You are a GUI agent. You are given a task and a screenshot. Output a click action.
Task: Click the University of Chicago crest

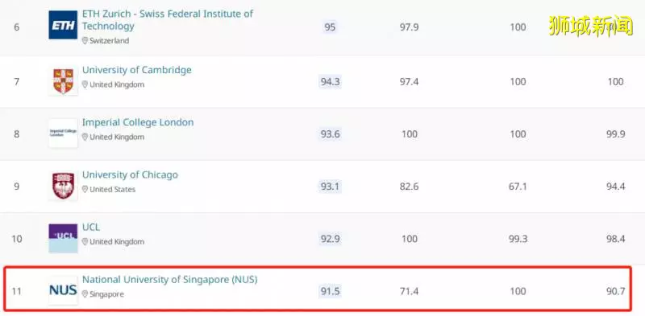click(63, 186)
